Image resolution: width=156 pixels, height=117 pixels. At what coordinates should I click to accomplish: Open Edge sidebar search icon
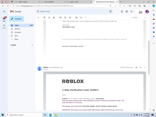click(x=154, y=10)
